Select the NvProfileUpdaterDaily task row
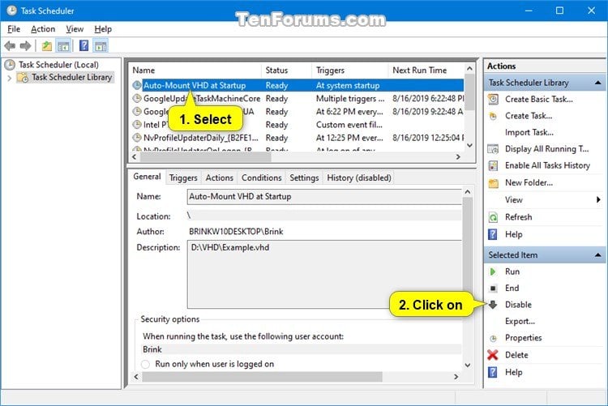This screenshot has width=608, height=406. point(297,138)
